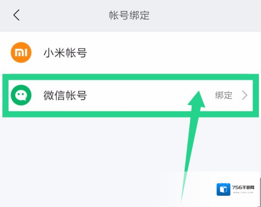Click the green highlight border top edge

(x=131, y=77)
